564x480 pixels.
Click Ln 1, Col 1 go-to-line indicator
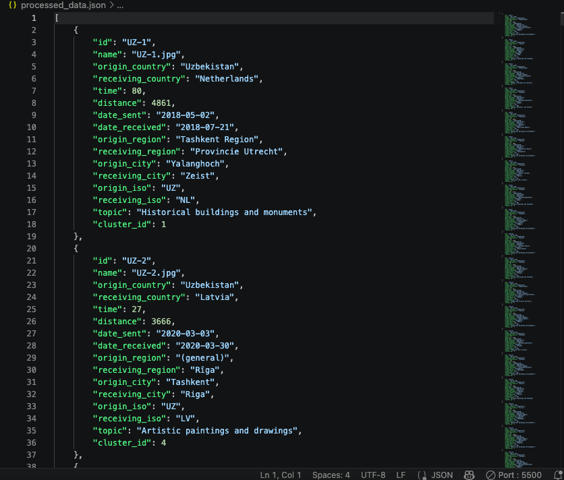tap(280, 475)
